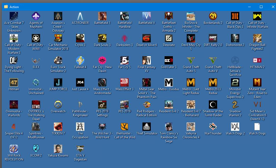Select the God Eater 3 icon
276x168 pixels.
click(x=169, y=60)
